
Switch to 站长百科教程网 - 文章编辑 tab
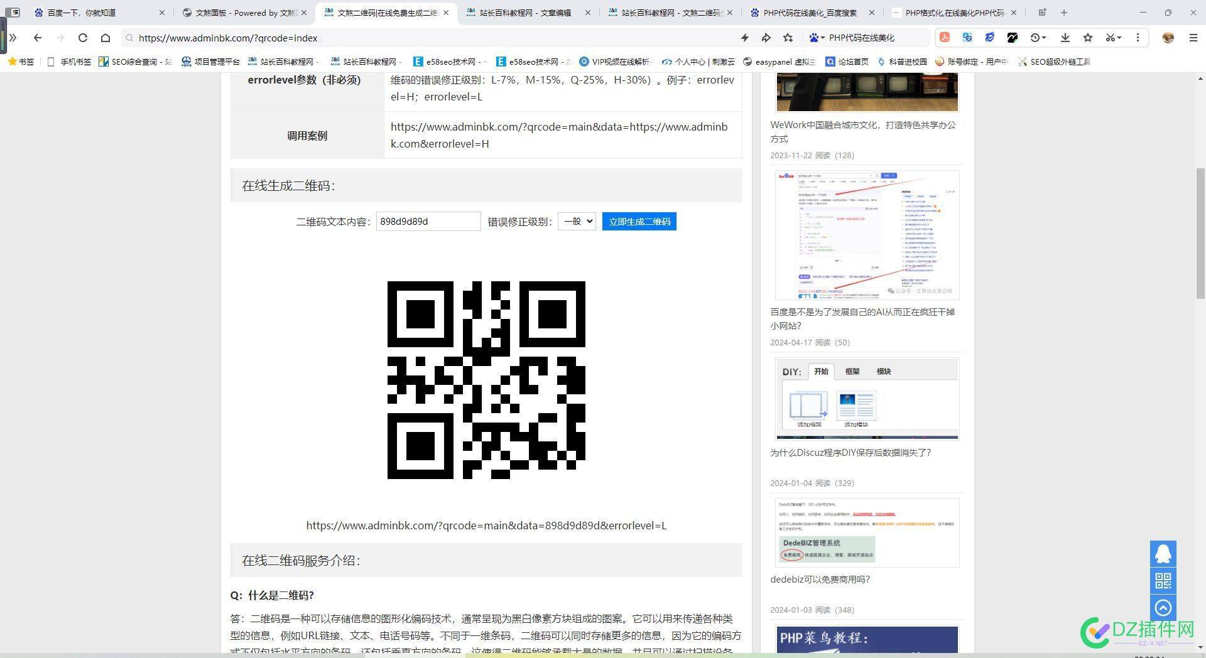[529, 13]
